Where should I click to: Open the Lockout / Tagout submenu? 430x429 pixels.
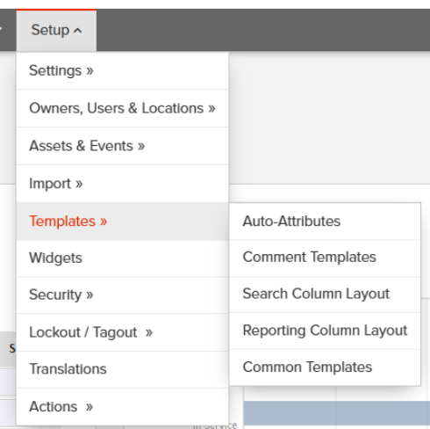(123, 332)
